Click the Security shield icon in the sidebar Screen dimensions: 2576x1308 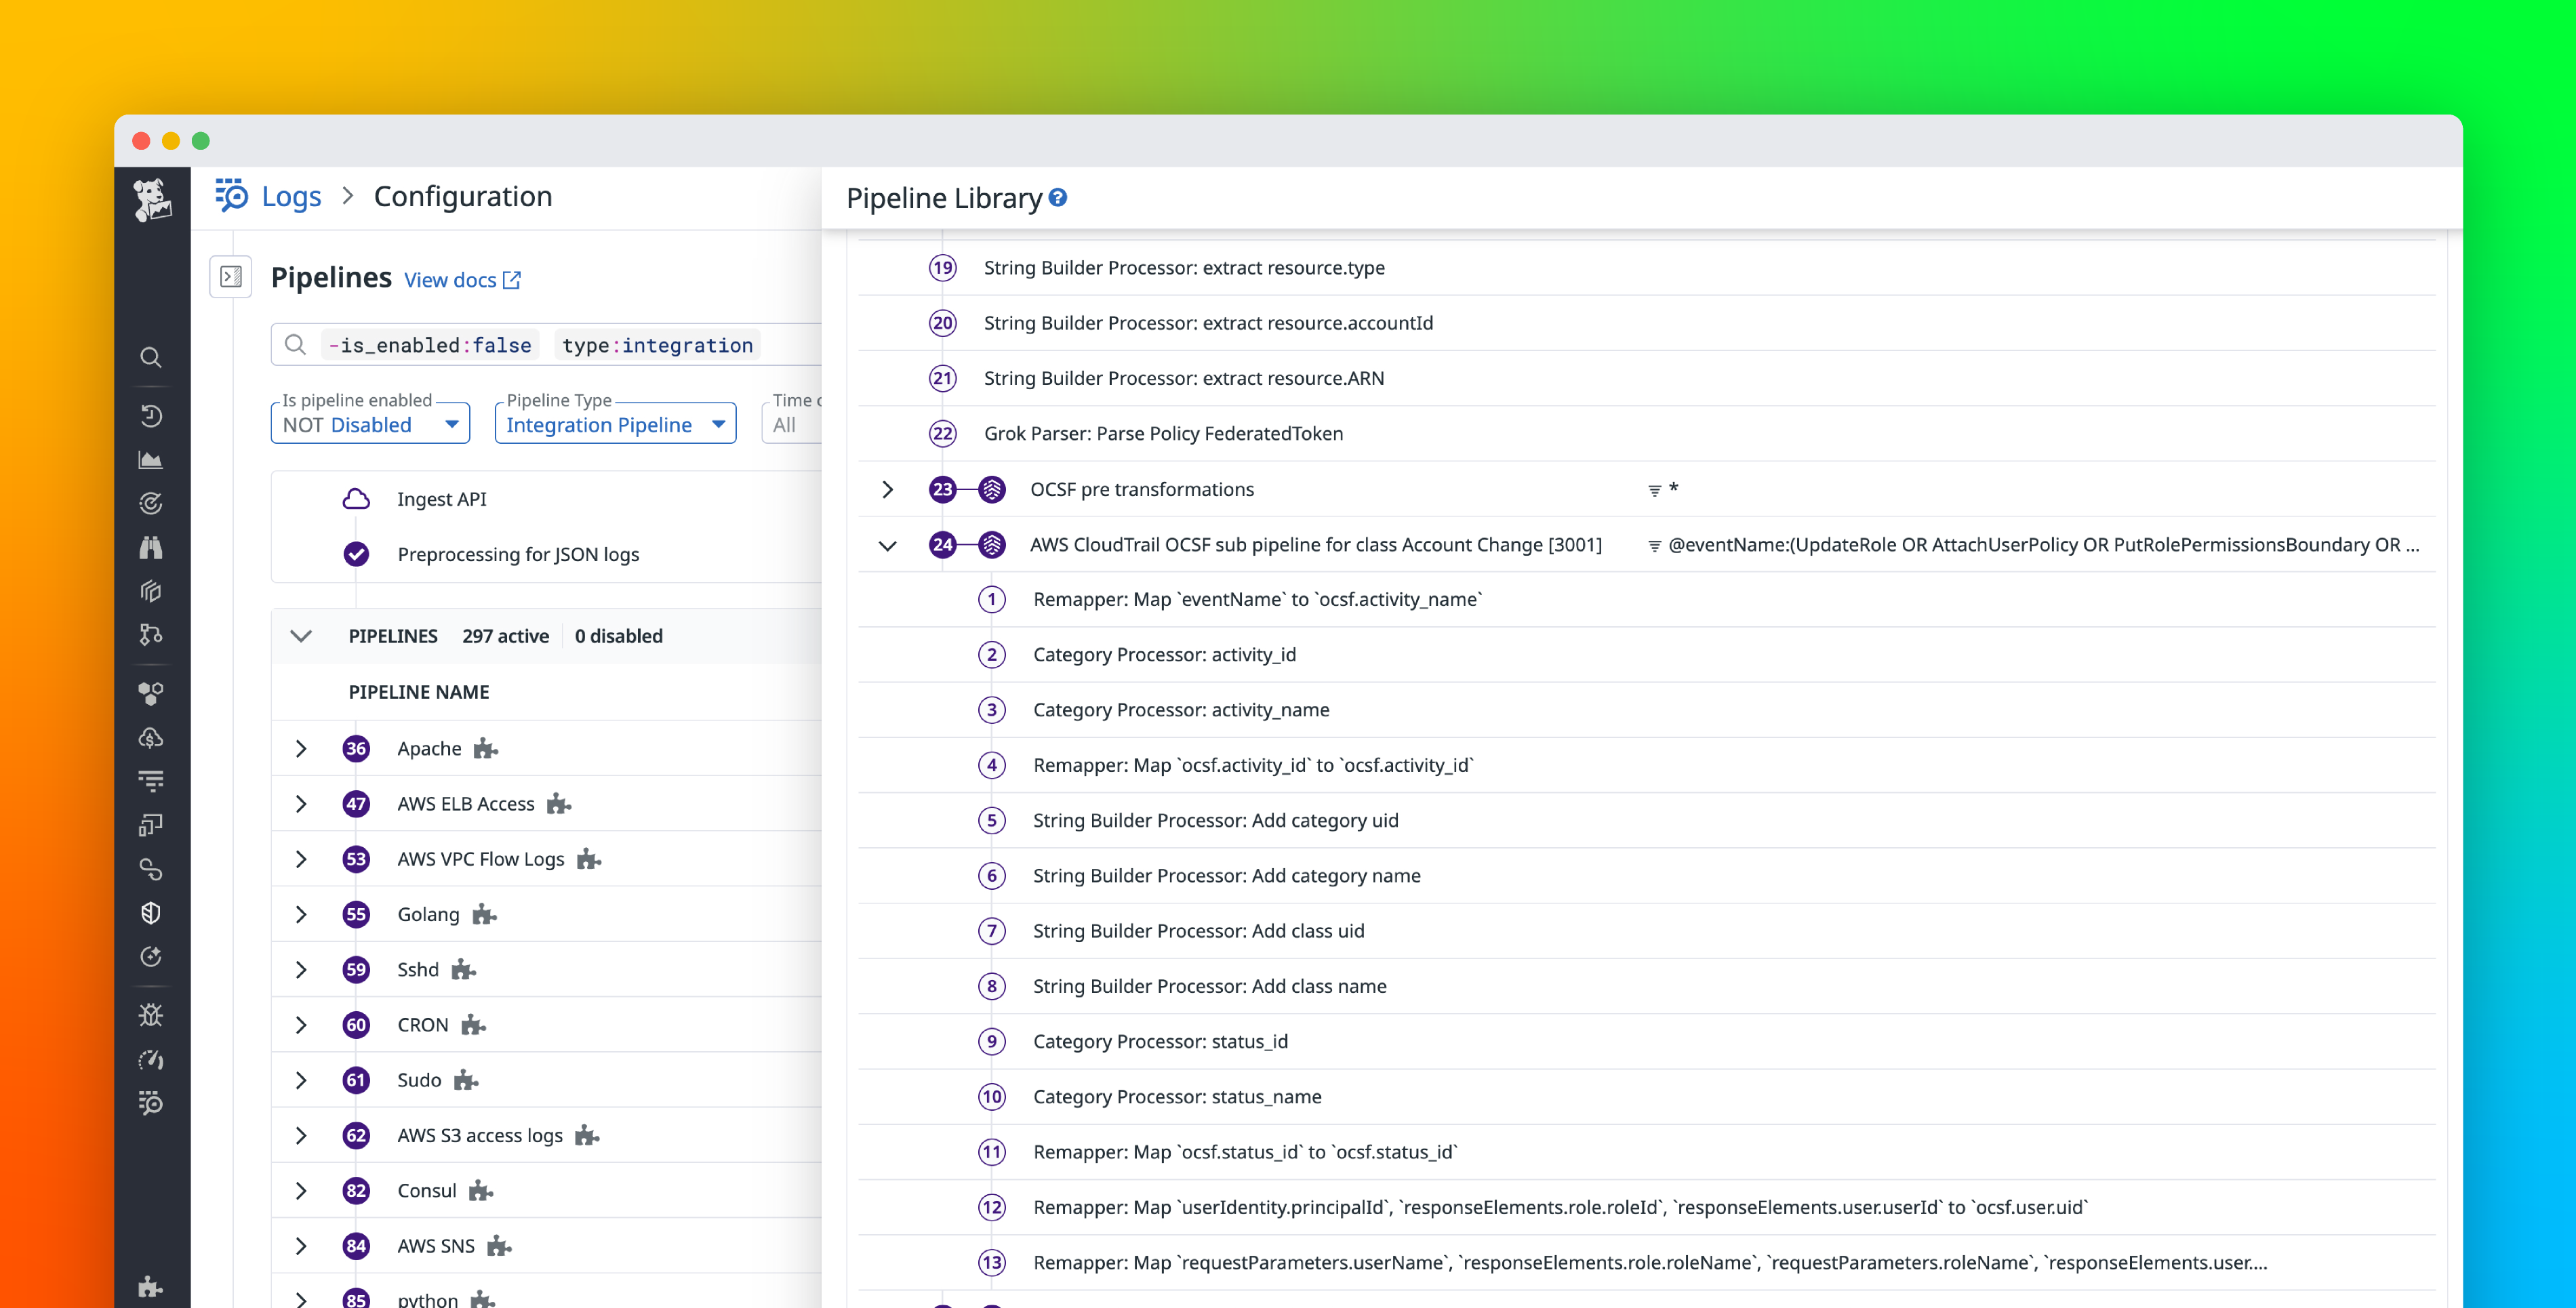tap(151, 912)
